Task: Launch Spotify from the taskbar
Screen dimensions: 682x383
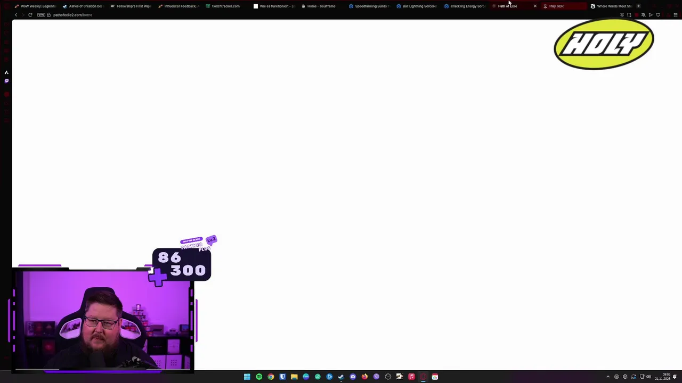Action: [x=259, y=377]
